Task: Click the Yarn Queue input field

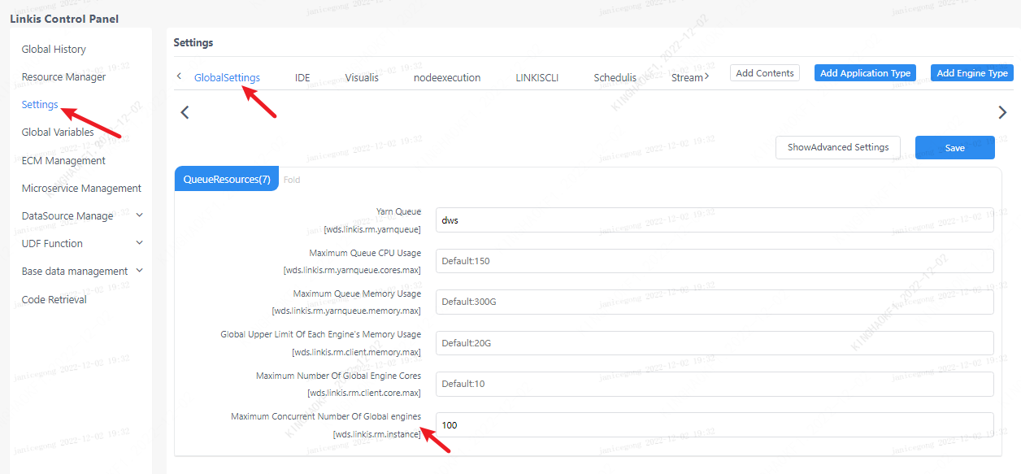Action: pyautogui.click(x=714, y=220)
